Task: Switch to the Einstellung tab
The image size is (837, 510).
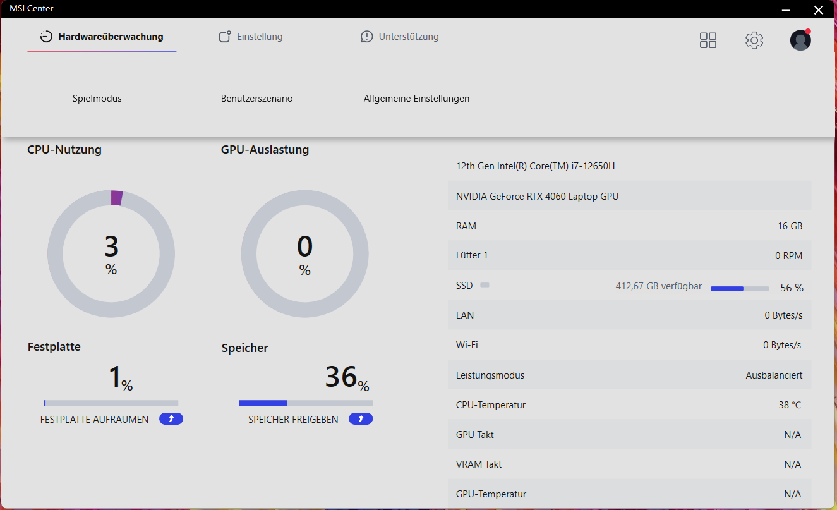Action: coord(259,37)
